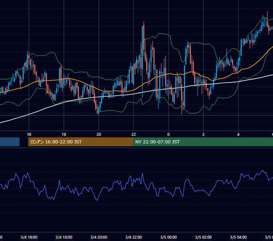
Task: Click the 3/4 16:00 date label
Action: pos(29,237)
